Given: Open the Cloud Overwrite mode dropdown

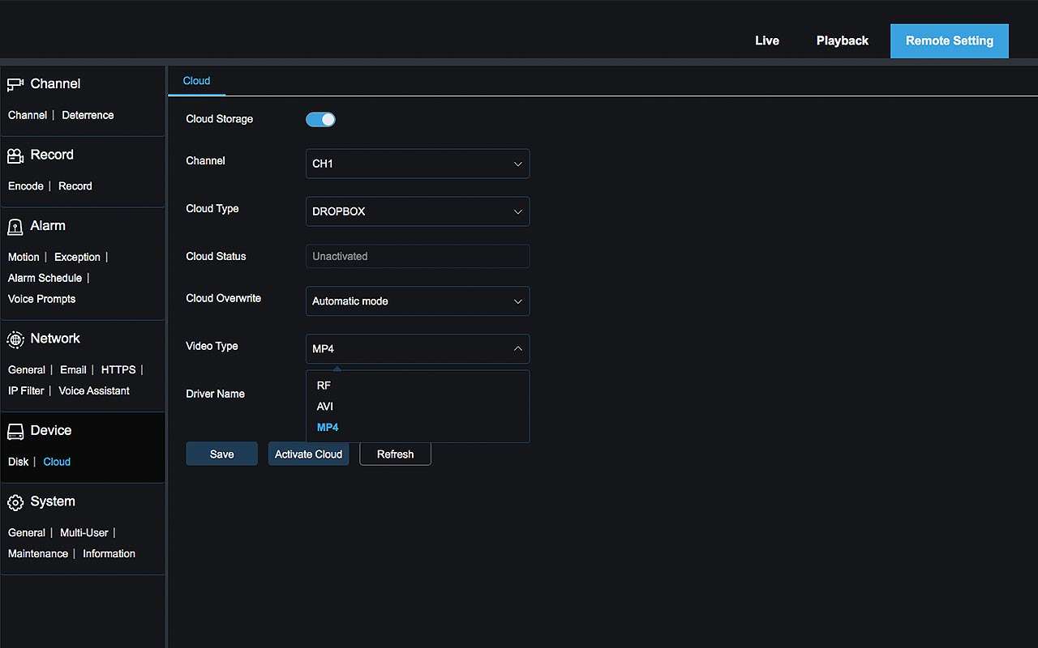Looking at the screenshot, I should point(417,301).
